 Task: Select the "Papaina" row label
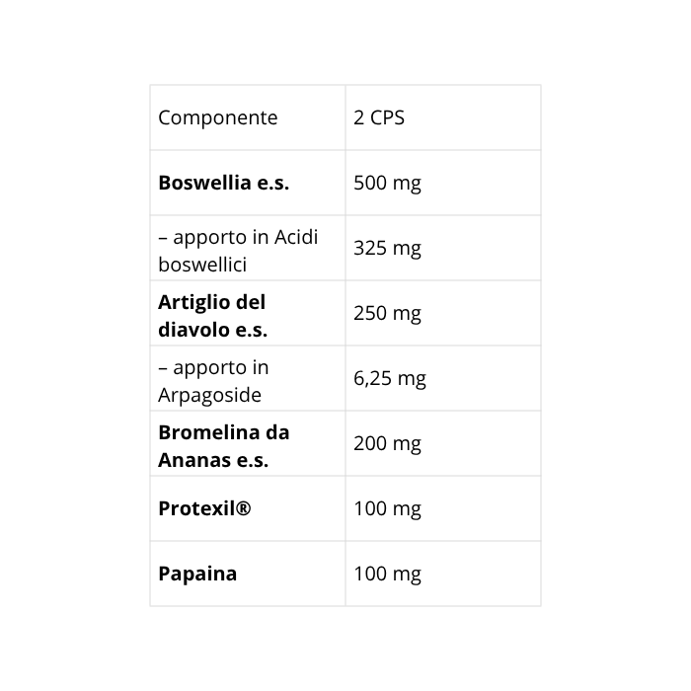tap(197, 574)
